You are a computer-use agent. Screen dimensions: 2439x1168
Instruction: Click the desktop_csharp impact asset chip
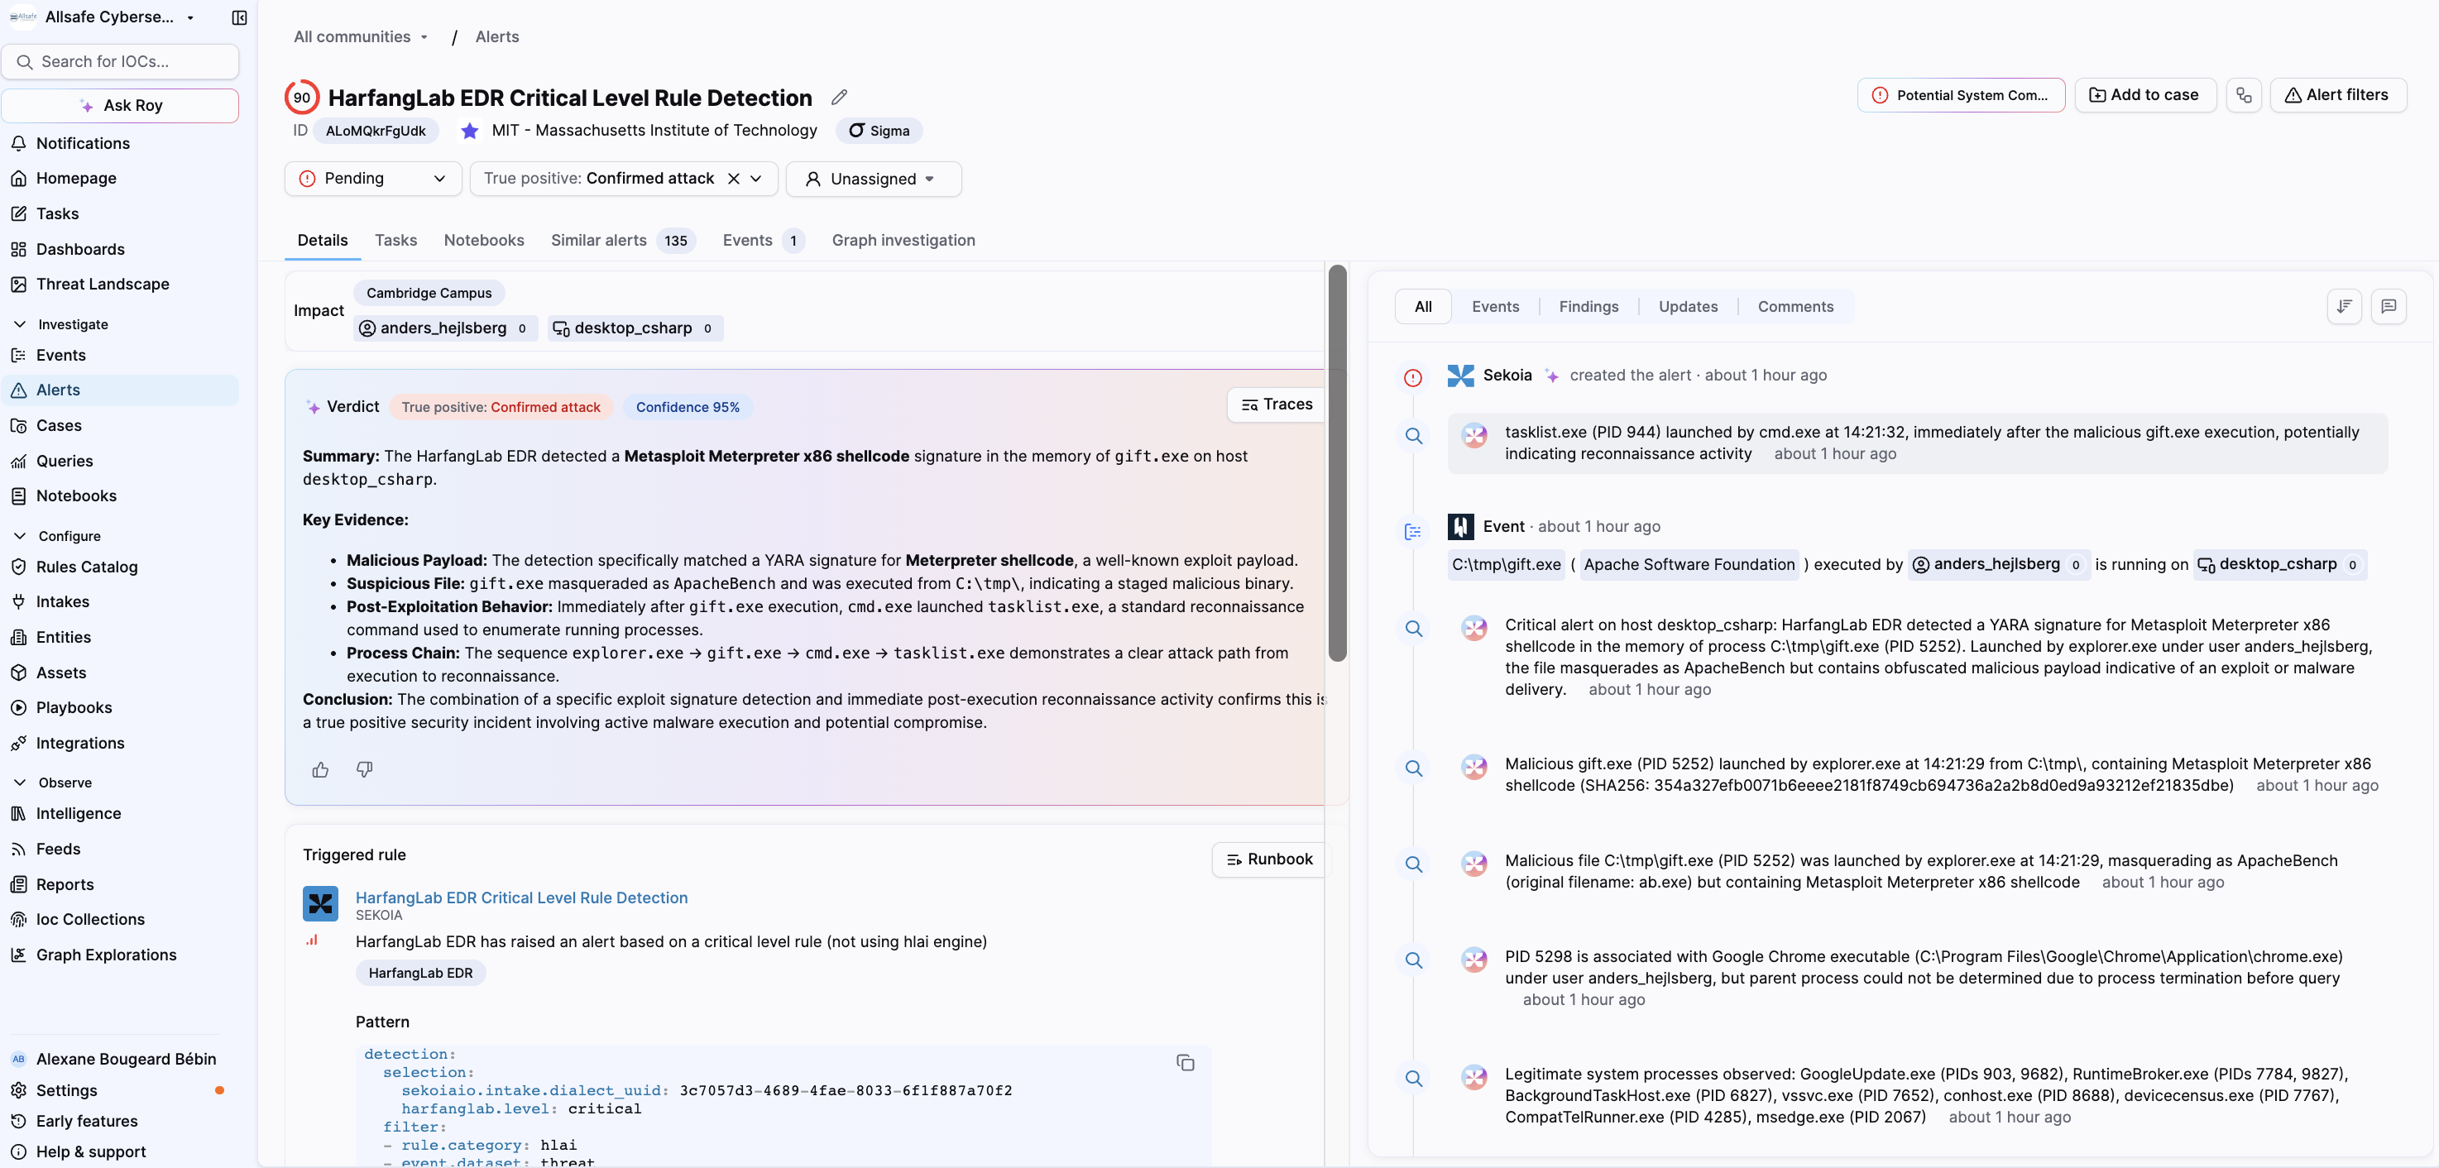point(635,328)
